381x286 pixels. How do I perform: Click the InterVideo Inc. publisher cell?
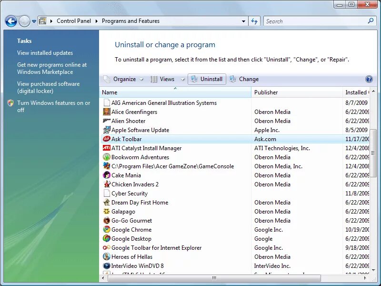tap(272, 266)
